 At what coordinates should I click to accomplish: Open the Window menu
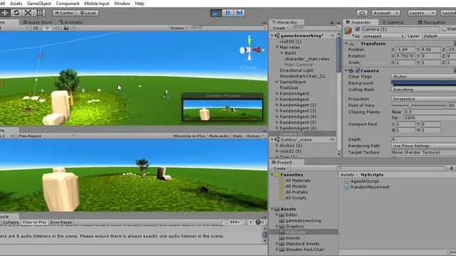coord(122,4)
